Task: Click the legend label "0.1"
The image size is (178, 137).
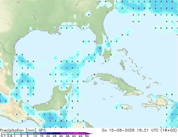Action: [3, 136]
